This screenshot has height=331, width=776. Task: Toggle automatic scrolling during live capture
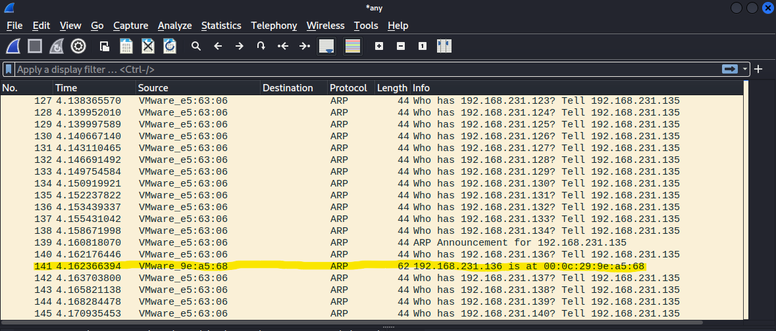coord(326,46)
